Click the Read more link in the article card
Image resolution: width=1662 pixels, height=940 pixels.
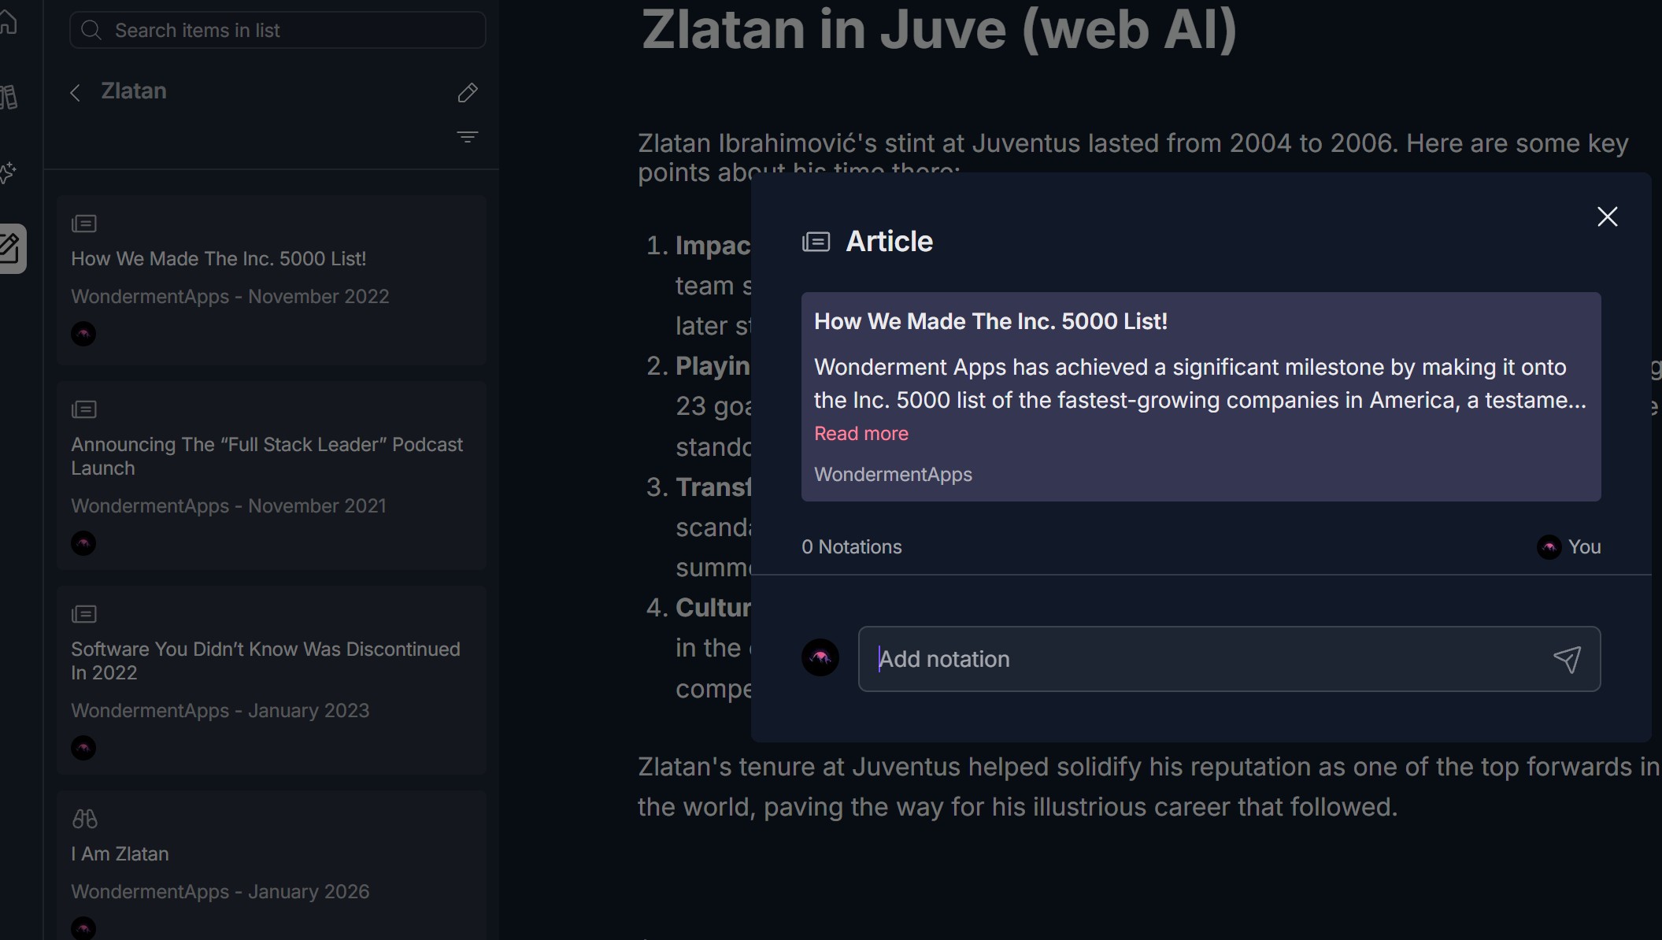coord(861,434)
